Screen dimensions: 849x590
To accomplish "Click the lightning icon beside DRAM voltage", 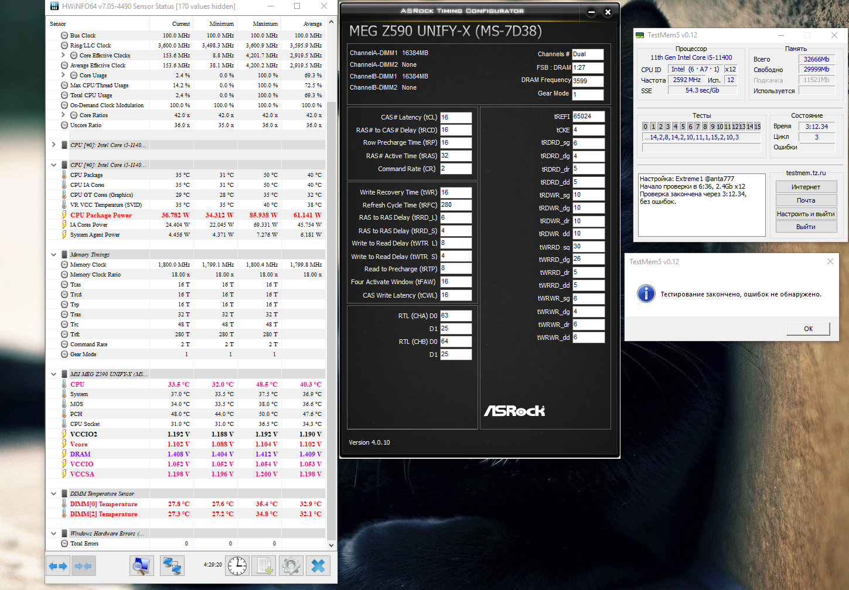I will point(64,454).
